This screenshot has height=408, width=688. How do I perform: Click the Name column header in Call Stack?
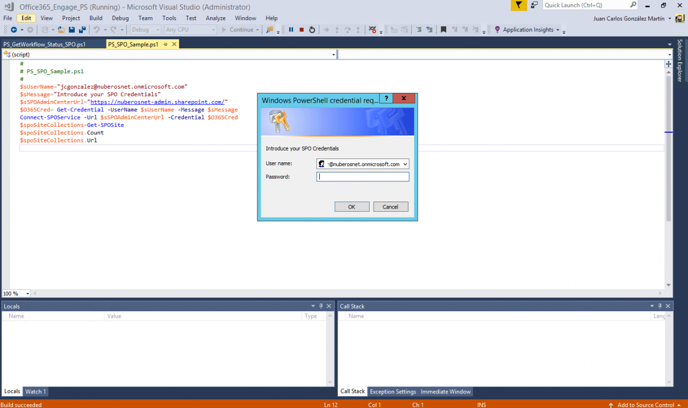(x=498, y=316)
